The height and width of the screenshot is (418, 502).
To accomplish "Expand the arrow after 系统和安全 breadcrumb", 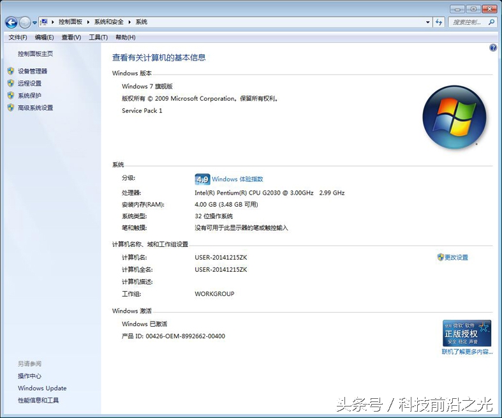I will (129, 22).
